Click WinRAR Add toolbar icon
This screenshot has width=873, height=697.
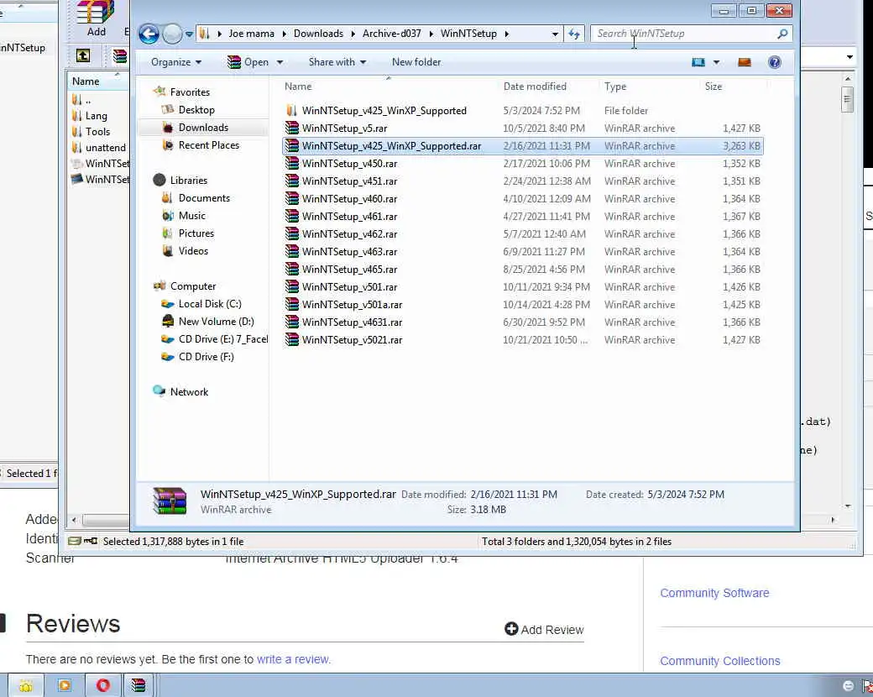point(96,18)
